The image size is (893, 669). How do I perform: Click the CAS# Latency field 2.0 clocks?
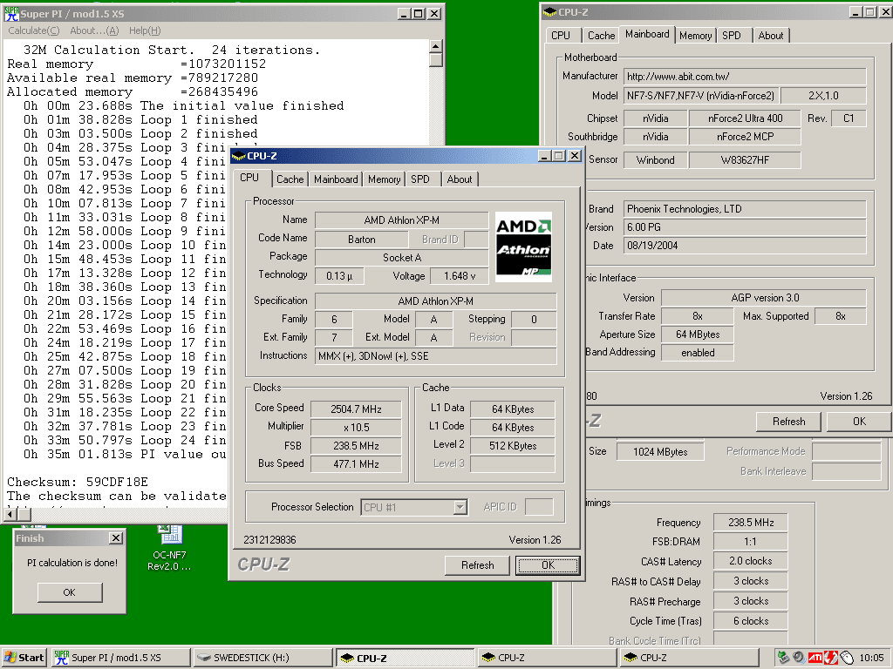pyautogui.click(x=751, y=561)
